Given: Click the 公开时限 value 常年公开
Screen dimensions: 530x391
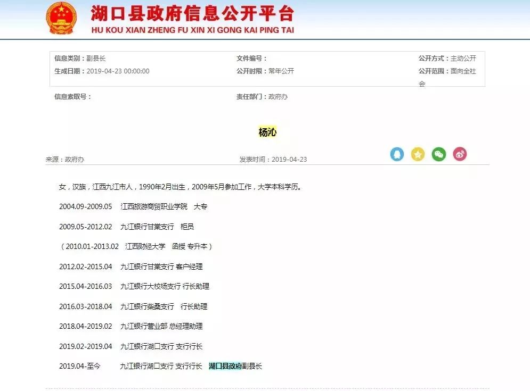Looking at the screenshot, I should pos(281,71).
